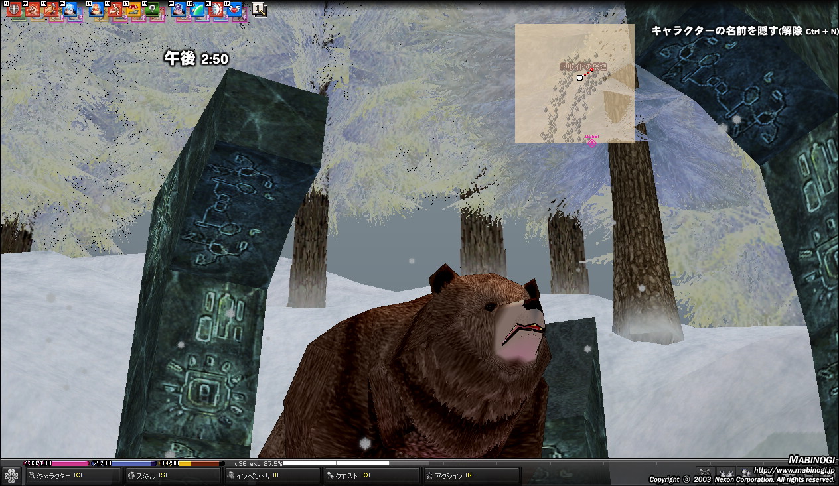
Task: Click the ドルイドの祭壇 label on the minimap
Action: (583, 67)
